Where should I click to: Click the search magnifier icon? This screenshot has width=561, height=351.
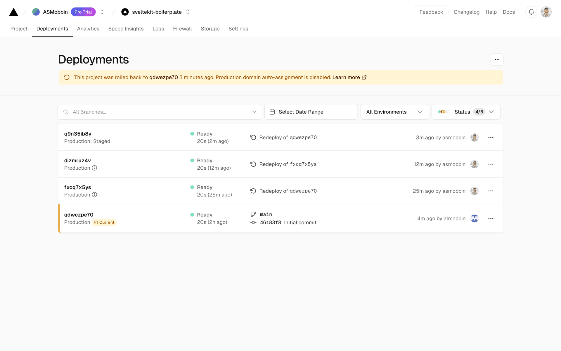coord(66,112)
